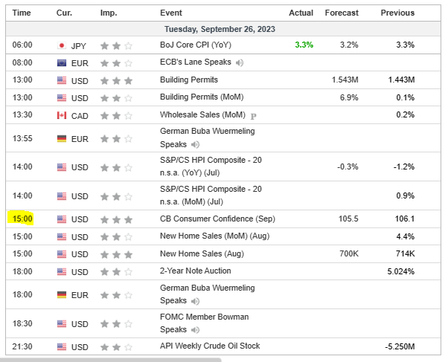The height and width of the screenshot is (362, 448).
Task: Click the preliminary 'P' icon next to Wholesale Sales
Action: (254, 115)
